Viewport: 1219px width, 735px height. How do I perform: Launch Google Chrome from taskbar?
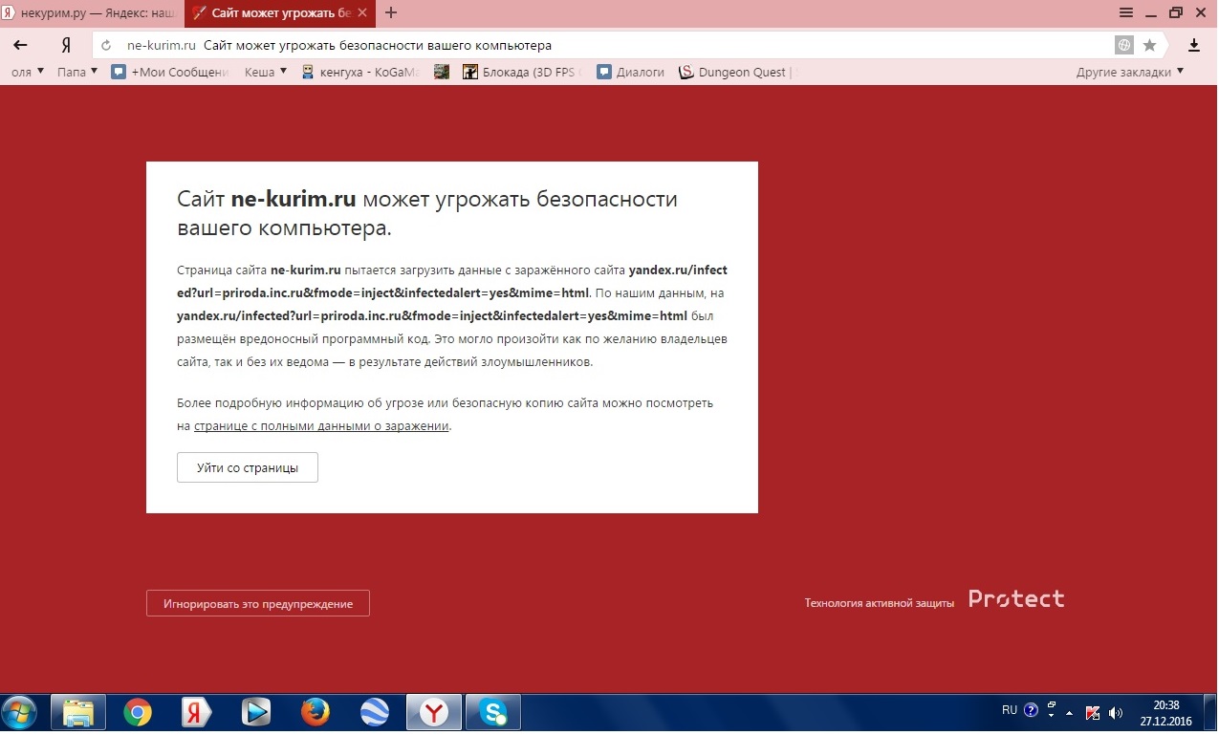point(138,713)
